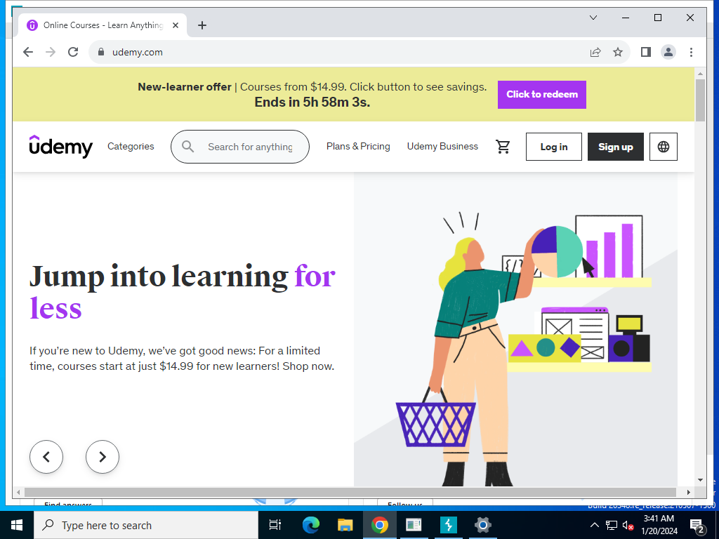Launch Microsoft Edge from the taskbar
Viewport: 719px width, 539px height.
click(x=310, y=525)
